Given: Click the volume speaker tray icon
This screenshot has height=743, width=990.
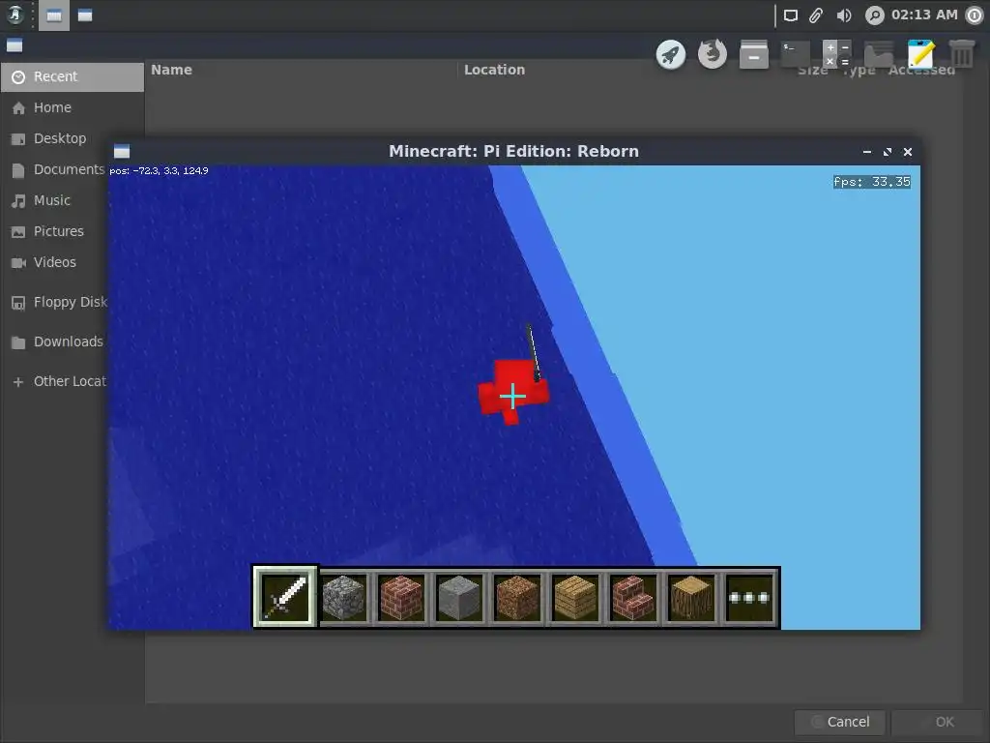Looking at the screenshot, I should point(843,15).
